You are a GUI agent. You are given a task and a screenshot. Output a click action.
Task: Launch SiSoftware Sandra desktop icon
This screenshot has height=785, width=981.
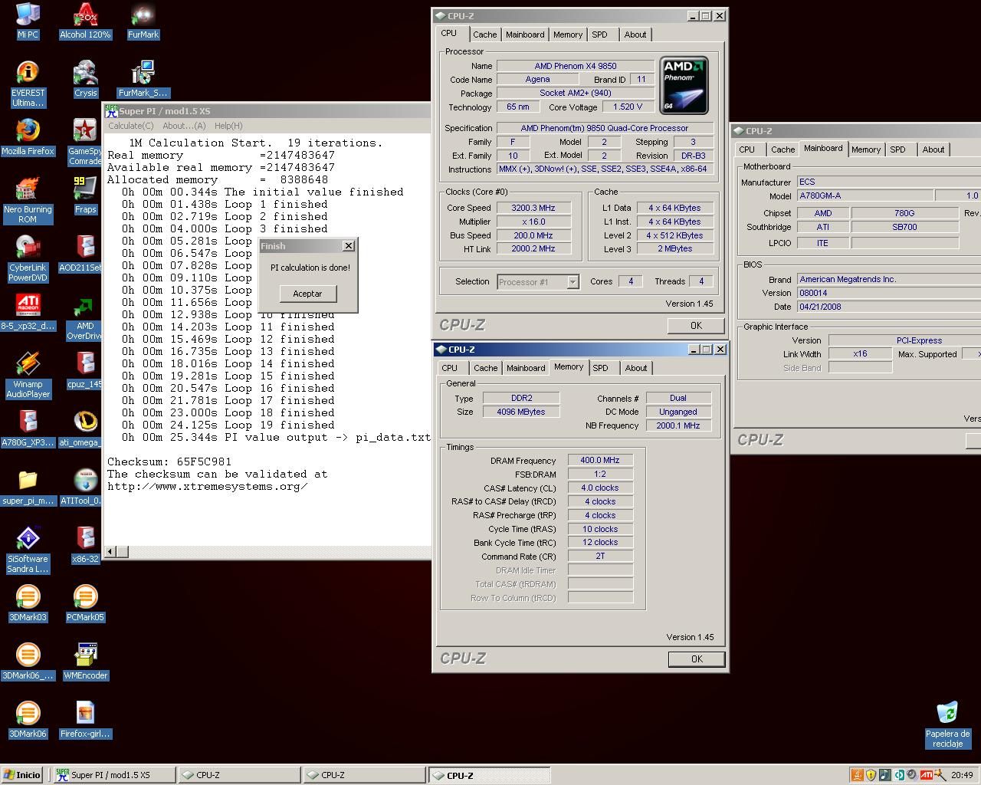pos(28,550)
